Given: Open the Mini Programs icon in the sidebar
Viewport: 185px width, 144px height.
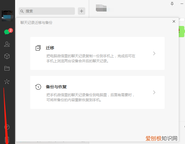Looking at the screenshot, I should click(x=7, y=127).
